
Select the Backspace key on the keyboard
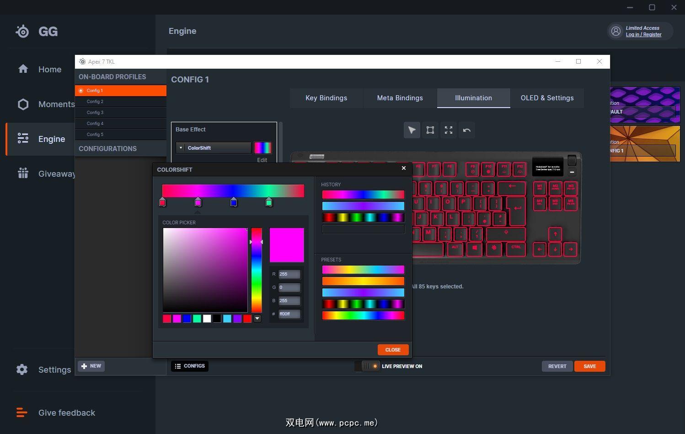pos(512,188)
